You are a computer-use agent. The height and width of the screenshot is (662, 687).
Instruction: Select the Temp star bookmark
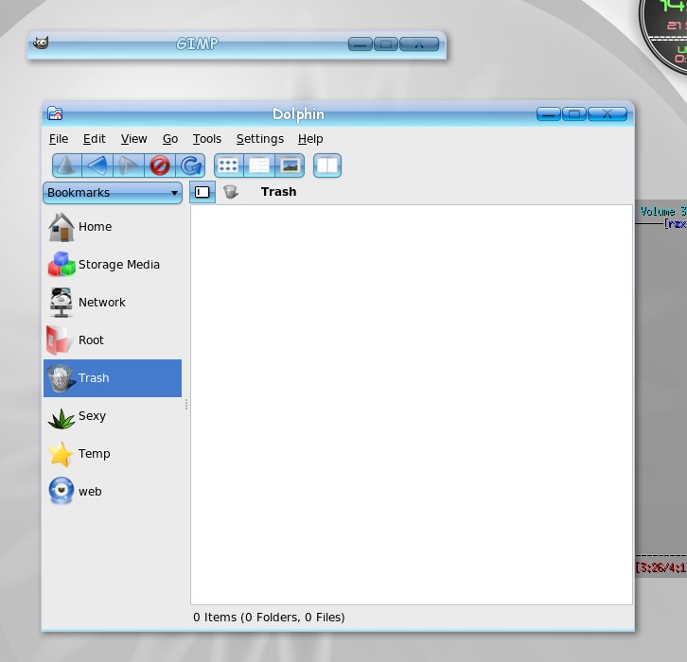113,454
